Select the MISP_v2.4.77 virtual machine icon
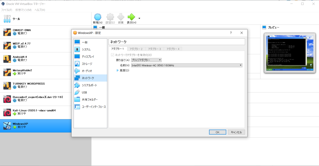The width and height of the screenshot is (319, 166). [x=7, y=45]
